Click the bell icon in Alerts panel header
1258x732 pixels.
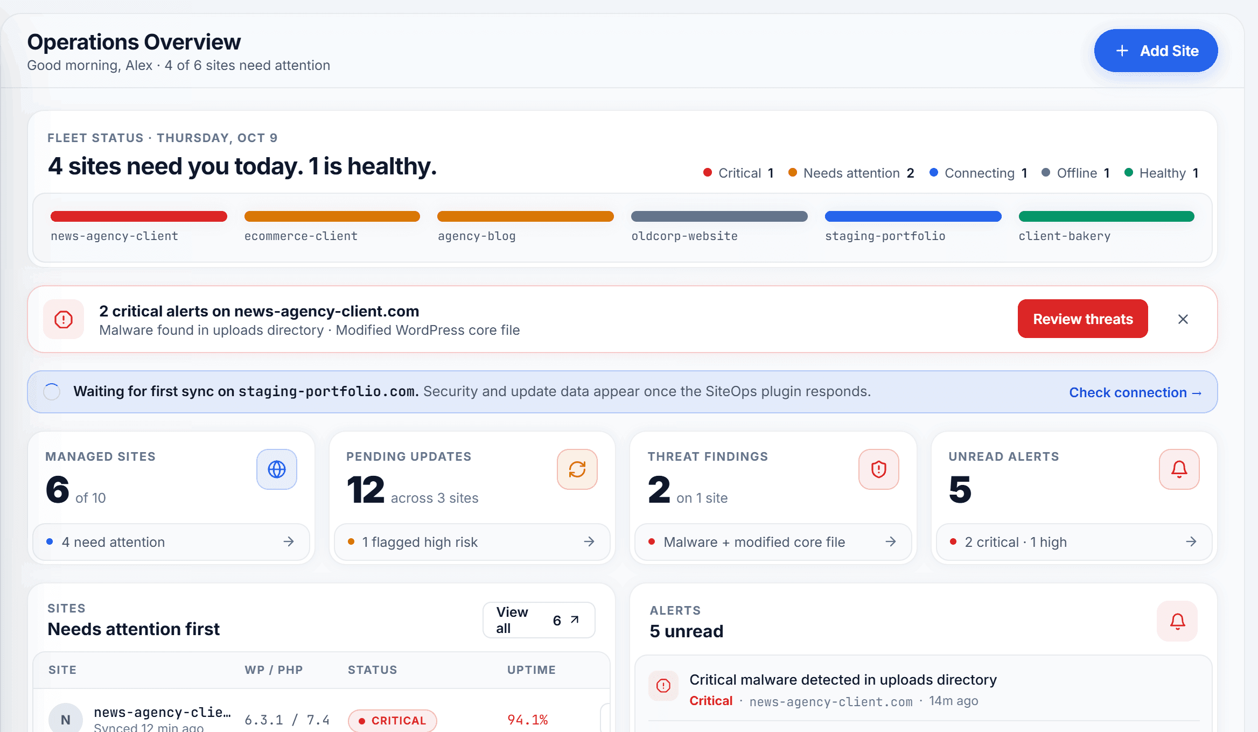1177,621
